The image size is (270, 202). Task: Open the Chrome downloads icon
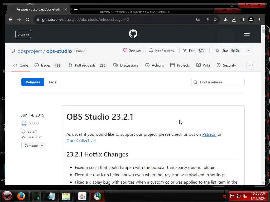point(234,19)
